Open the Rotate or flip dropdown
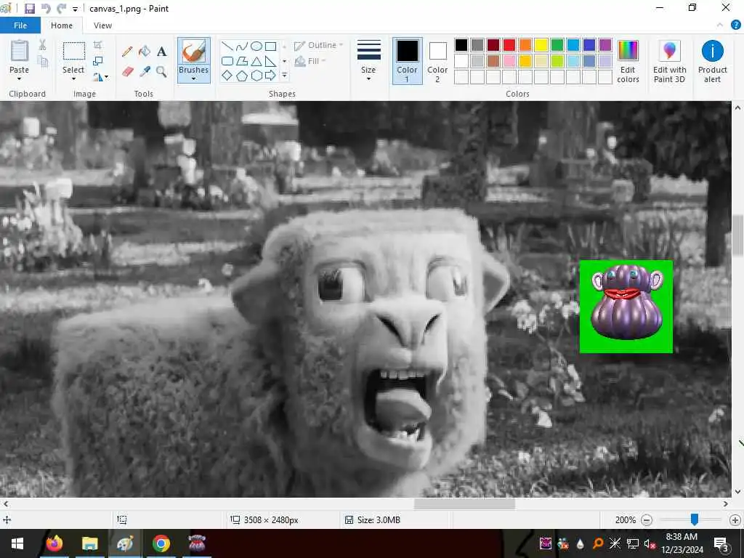Image resolution: width=744 pixels, height=558 pixels. click(x=100, y=76)
